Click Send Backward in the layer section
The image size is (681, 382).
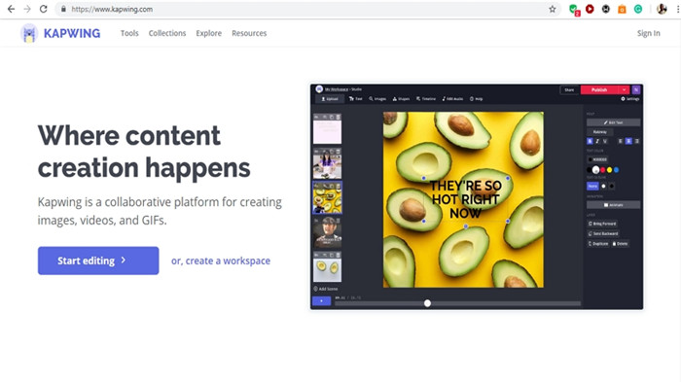(603, 233)
